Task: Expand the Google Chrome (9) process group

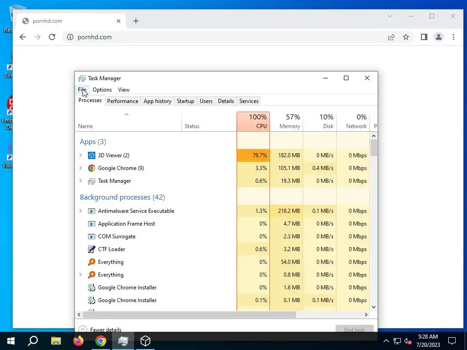Action: click(80, 168)
